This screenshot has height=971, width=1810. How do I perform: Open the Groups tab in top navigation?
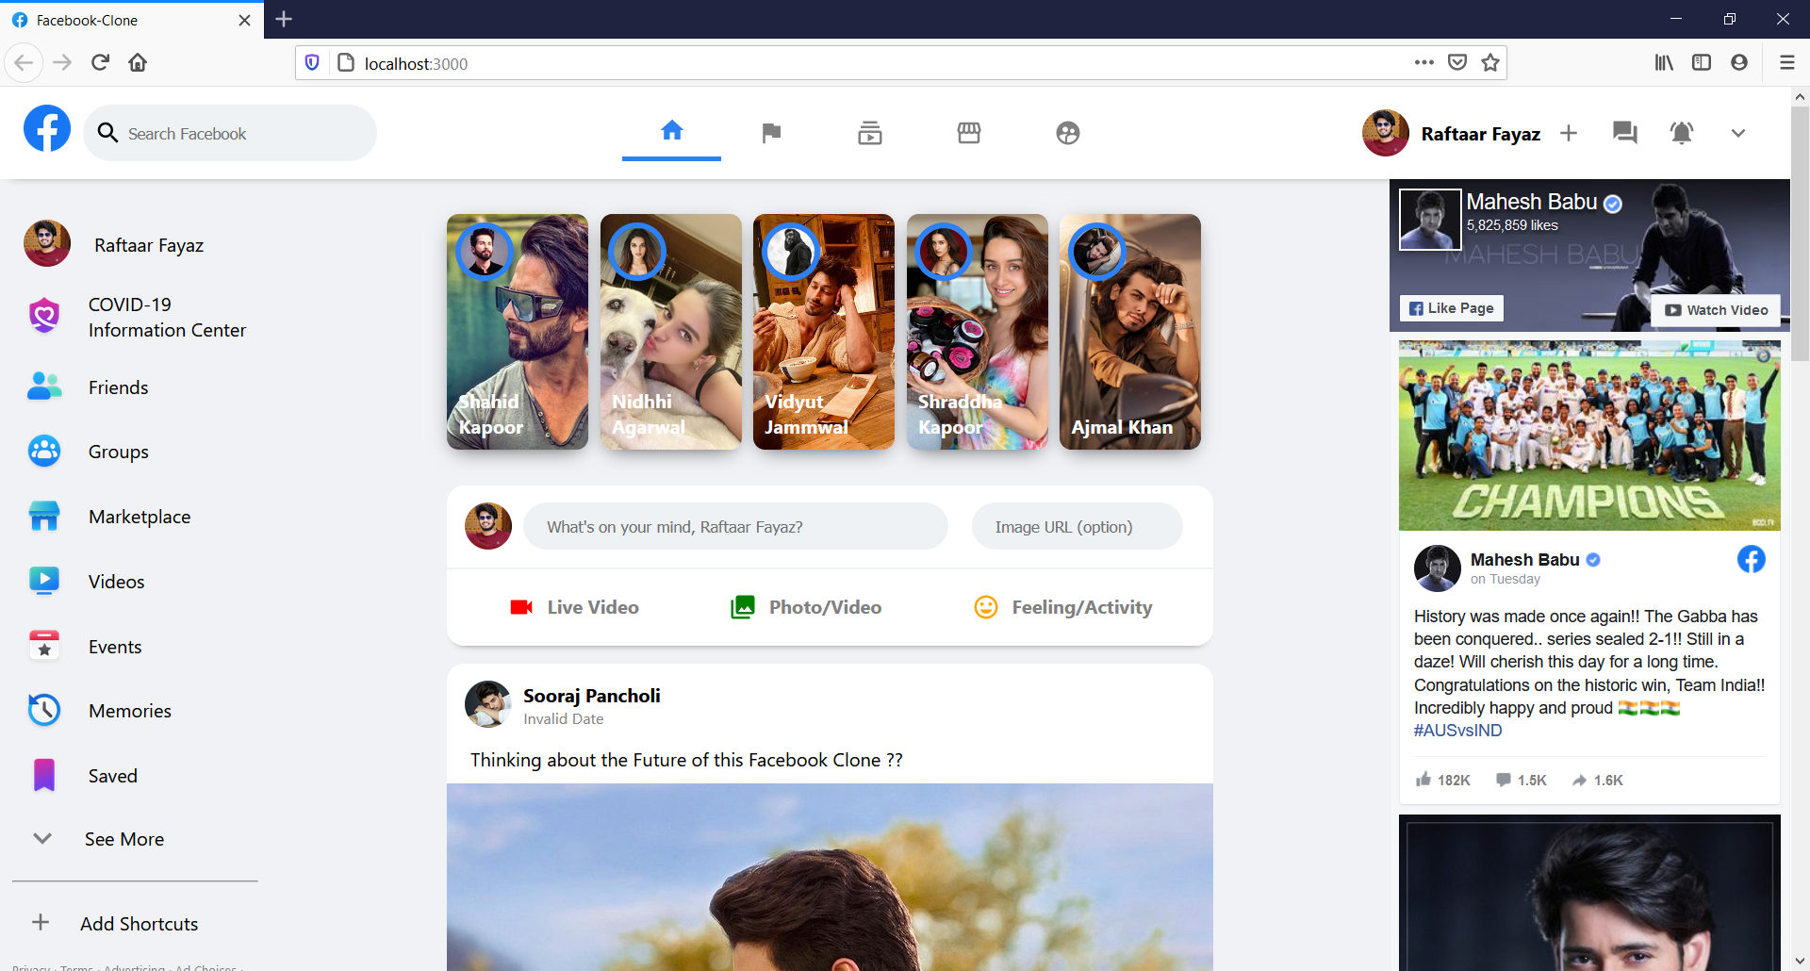(x=1068, y=133)
